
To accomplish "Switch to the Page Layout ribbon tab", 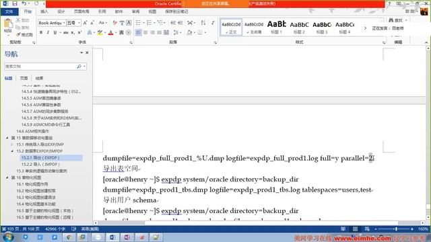I will tap(81, 11).
